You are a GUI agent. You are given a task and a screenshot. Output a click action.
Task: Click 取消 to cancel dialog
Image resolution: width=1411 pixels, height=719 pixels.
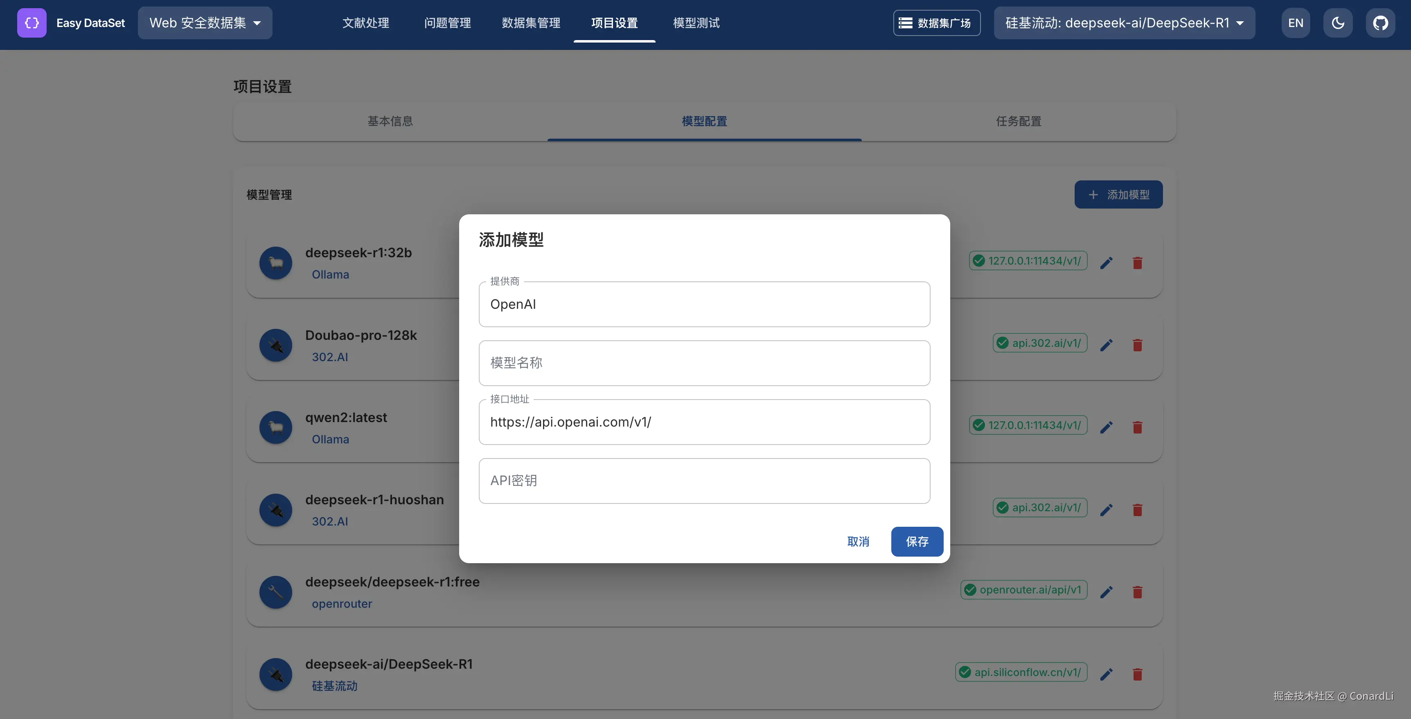(x=858, y=541)
